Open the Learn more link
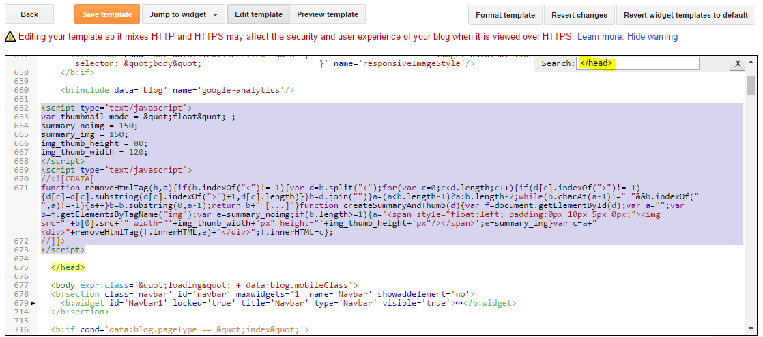The image size is (763, 337). click(600, 36)
